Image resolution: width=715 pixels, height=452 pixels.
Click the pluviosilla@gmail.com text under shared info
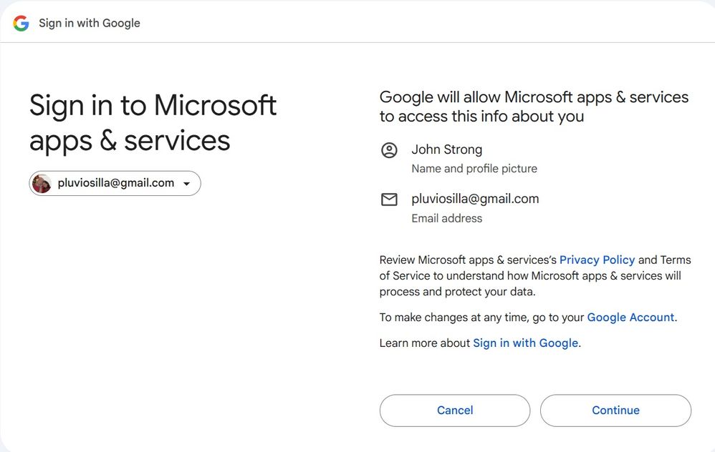(x=474, y=199)
